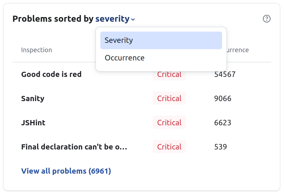Image resolution: width=284 pixels, height=194 pixels.
Task: Click the Final declaration inspection entry
Action: point(74,146)
